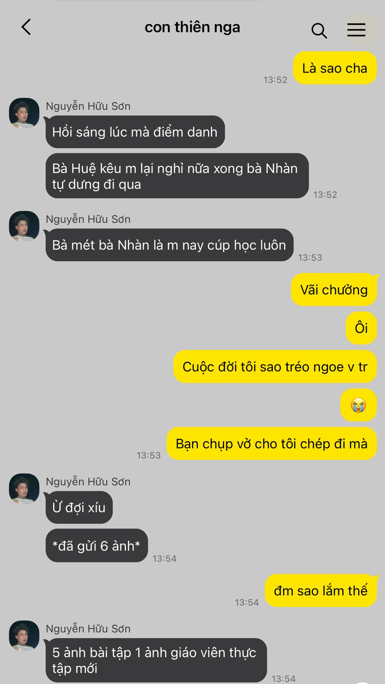
Task: Tap sender name above Hồi sáng lúc message
Action: point(88,106)
